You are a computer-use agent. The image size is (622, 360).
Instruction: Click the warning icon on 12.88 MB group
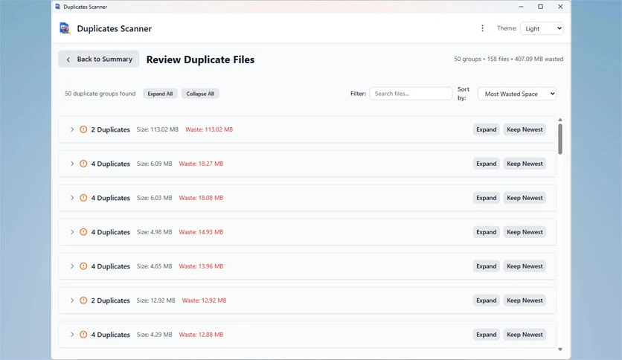(83, 334)
